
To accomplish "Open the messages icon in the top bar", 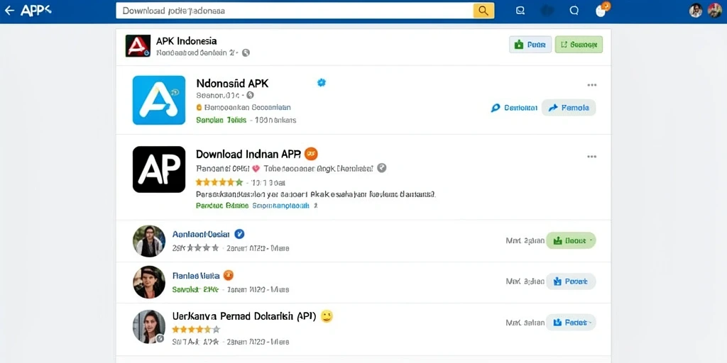I will point(520,11).
